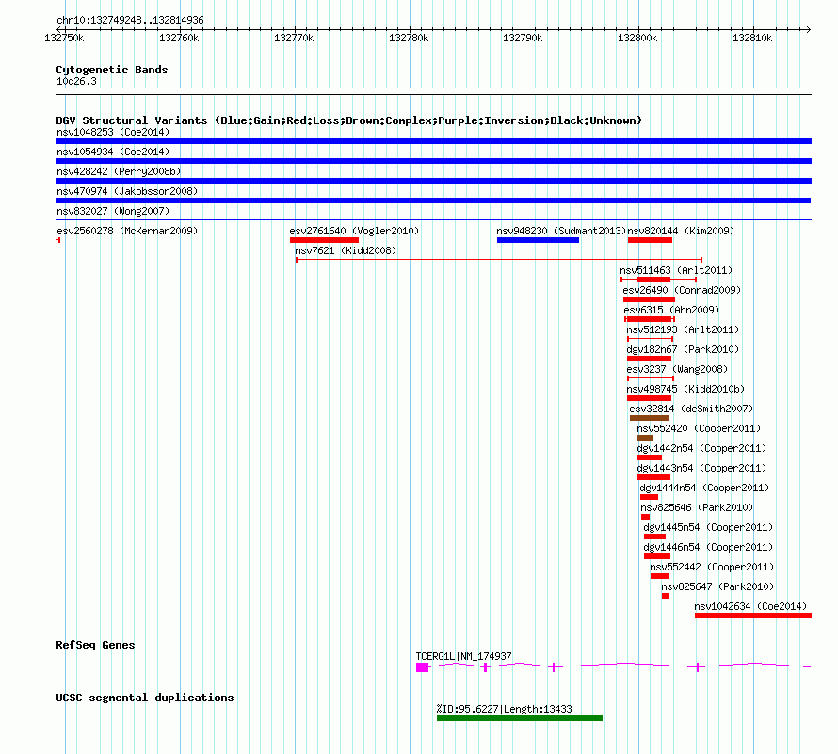
Task: Select the nsv832027 (Wong2007) variant label
Action: pyautogui.click(x=113, y=211)
